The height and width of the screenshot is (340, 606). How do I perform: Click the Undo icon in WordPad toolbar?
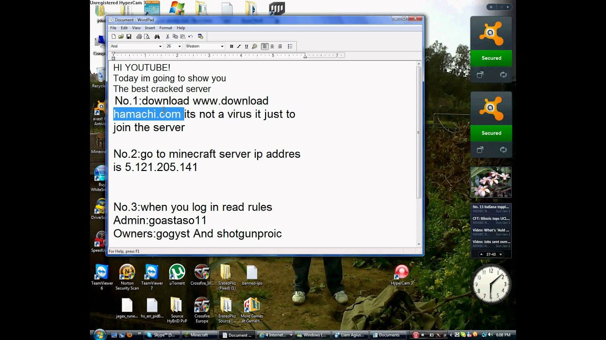(190, 36)
